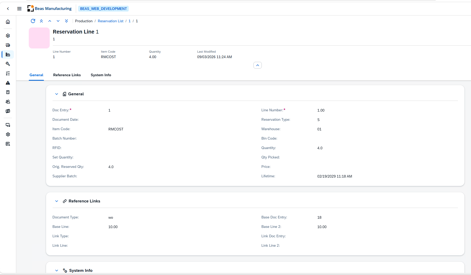Open the hamburger navigation menu

pyautogui.click(x=19, y=9)
